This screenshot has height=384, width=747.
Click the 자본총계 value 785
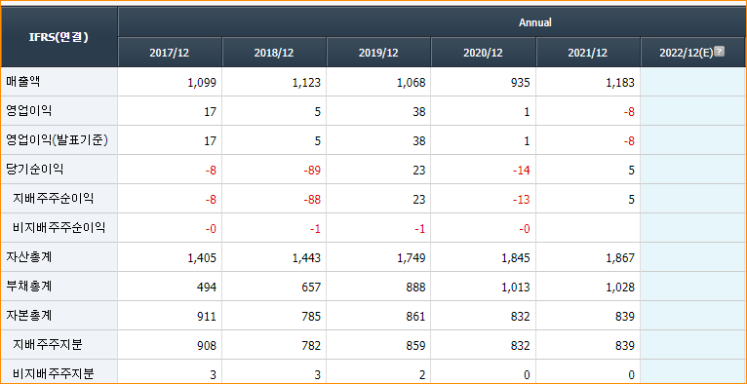point(311,317)
